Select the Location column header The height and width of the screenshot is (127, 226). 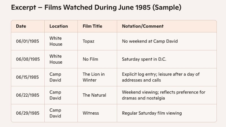point(58,26)
